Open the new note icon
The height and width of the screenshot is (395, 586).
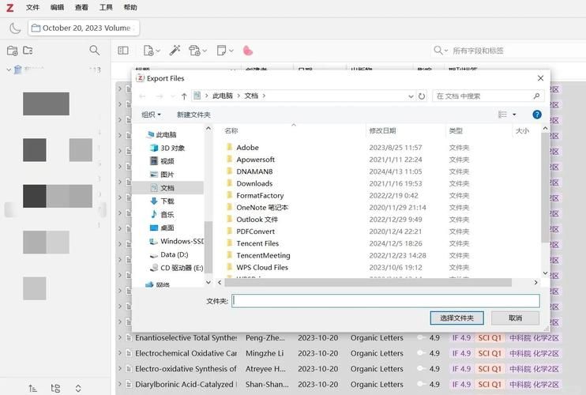pyautogui.click(x=221, y=50)
